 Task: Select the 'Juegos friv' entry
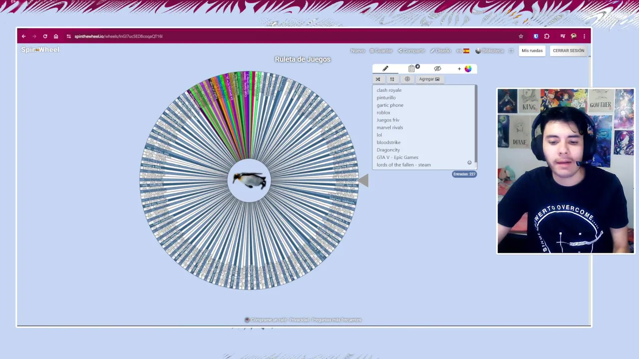pos(388,120)
